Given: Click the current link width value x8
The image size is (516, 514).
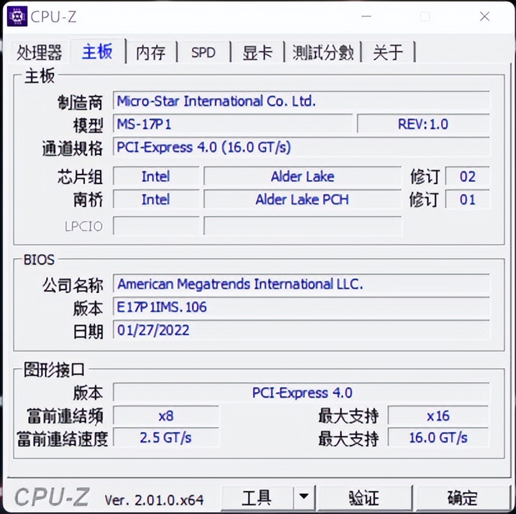Looking at the screenshot, I should point(166,416).
